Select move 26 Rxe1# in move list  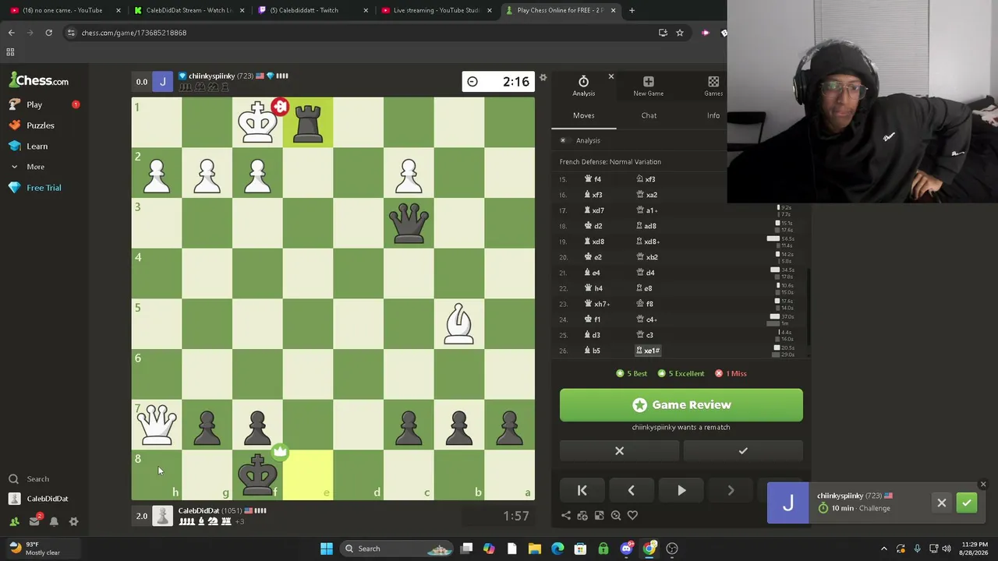coord(649,351)
